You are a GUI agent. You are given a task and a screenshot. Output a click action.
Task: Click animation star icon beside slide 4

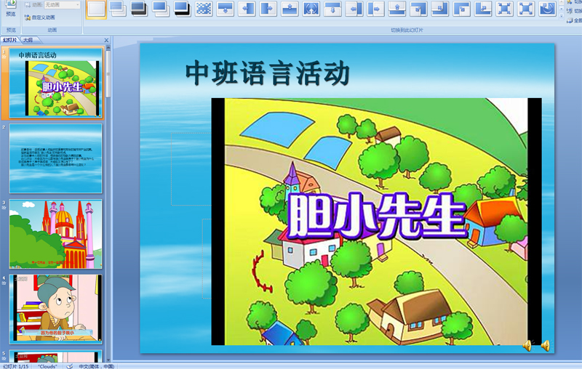pyautogui.click(x=4, y=283)
